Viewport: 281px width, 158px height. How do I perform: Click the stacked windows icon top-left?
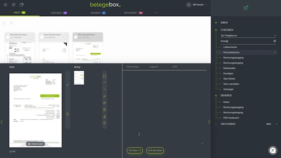pos(22,5)
